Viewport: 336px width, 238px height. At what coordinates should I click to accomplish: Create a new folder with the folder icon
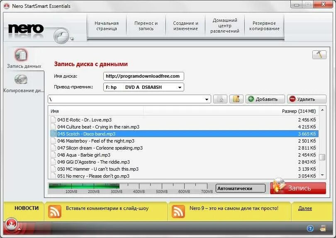(x=236, y=99)
